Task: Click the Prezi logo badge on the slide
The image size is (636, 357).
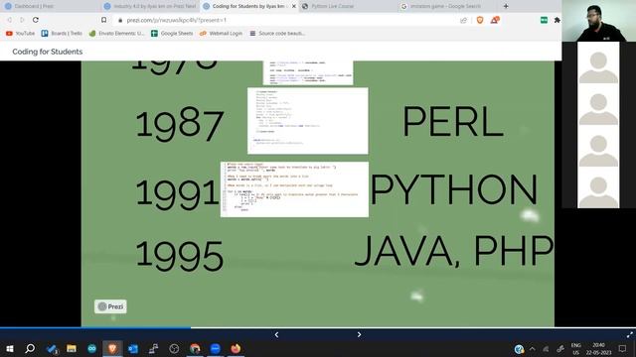Action: pos(110,306)
